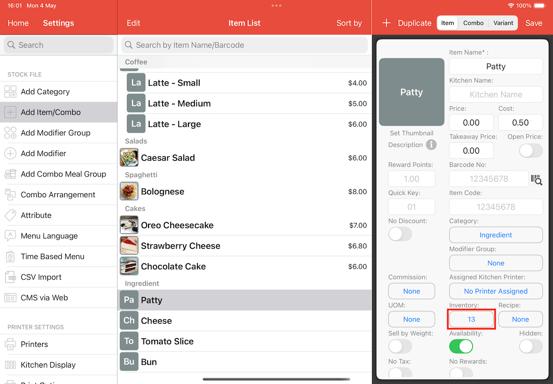Click the CSV Import file icon
553x384 pixels.
coord(10,277)
